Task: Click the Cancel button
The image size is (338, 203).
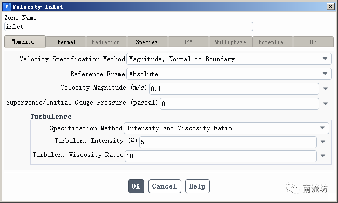Action: pyautogui.click(x=165, y=186)
